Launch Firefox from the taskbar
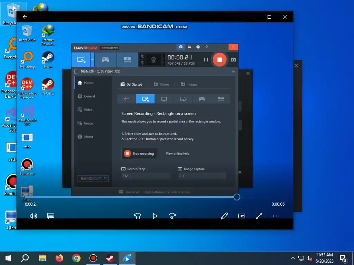Image resolution: width=354 pixels, height=265 pixels. [59, 258]
